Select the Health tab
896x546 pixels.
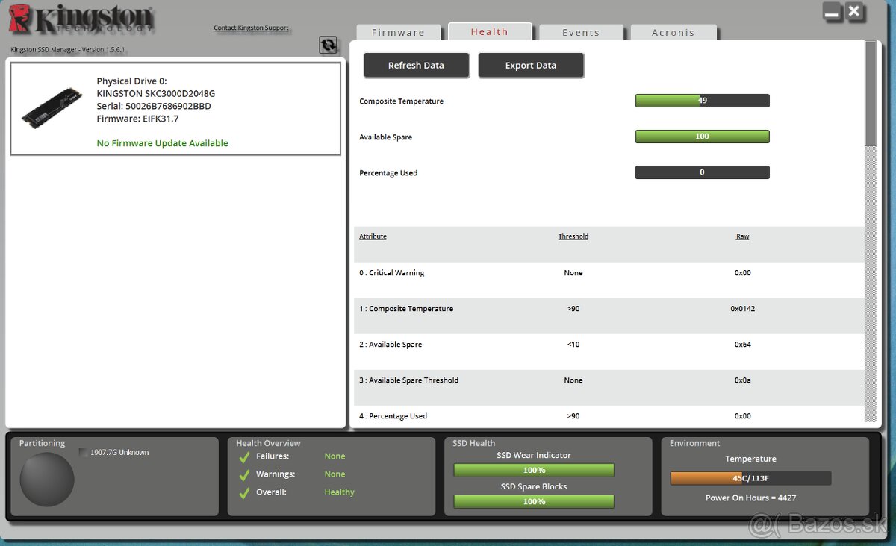tap(489, 32)
